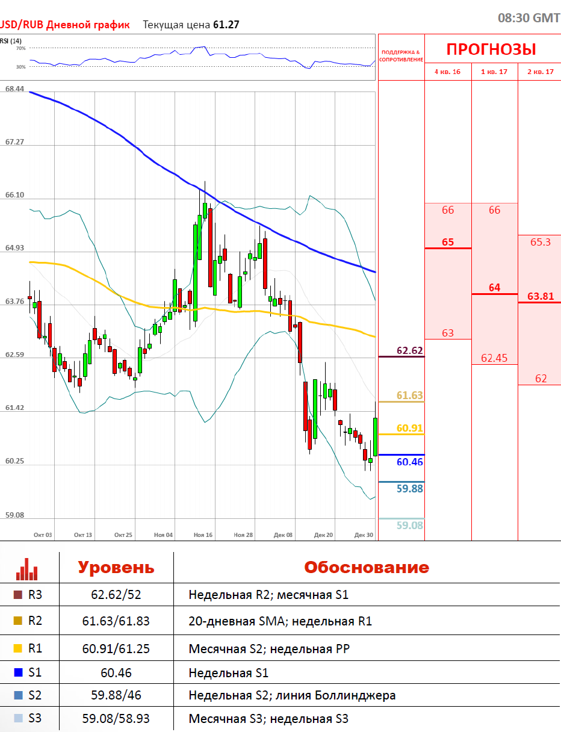Click the 'Уровень' column header

[116, 568]
